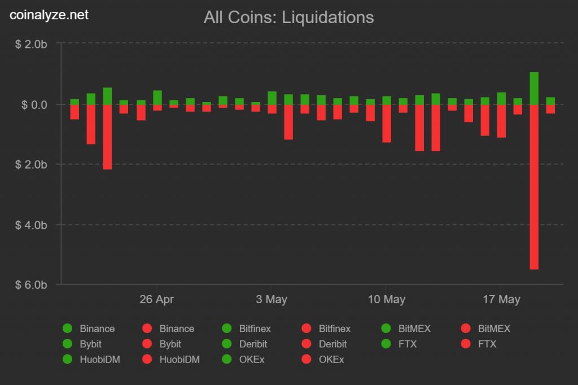Click the coinalyze.net watermark link
Screen dimensions: 578x385
pos(49,16)
